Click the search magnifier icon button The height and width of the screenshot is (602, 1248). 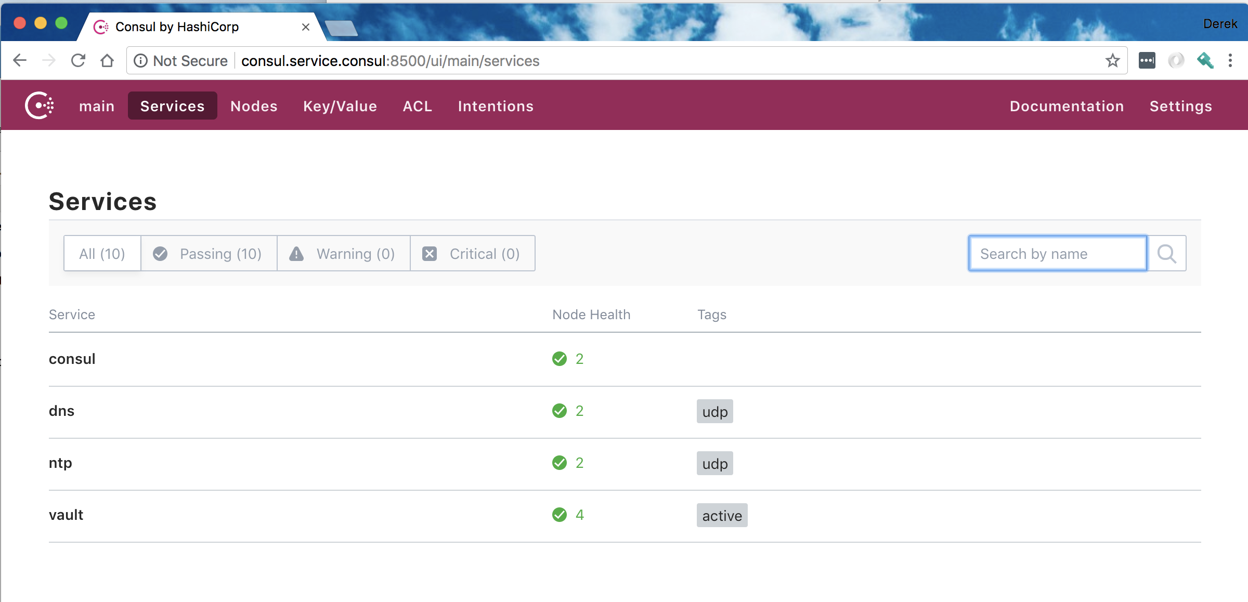click(1166, 254)
